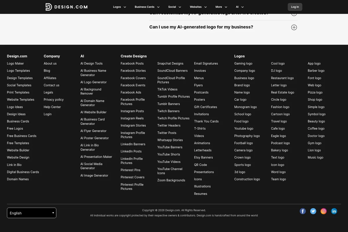
Task: Open the AI navigation dropdown
Action: click(x=240, y=7)
